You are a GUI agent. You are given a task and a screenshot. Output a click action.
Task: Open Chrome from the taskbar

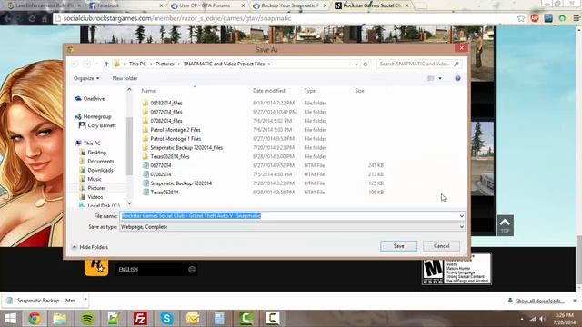click(35, 319)
